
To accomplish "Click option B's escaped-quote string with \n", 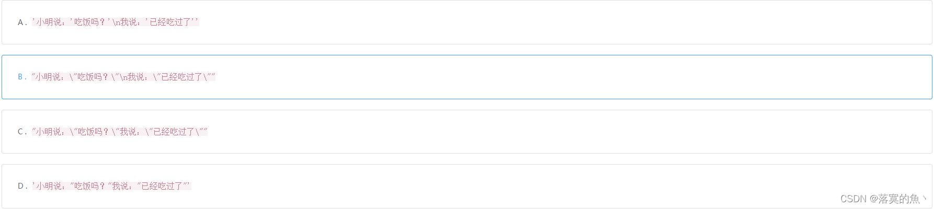I will click(x=123, y=77).
